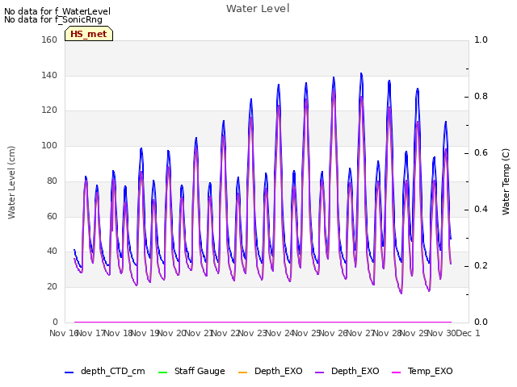517x387 pixels.
Task: Click the 0.2 right axis tick label
Action: (481, 265)
